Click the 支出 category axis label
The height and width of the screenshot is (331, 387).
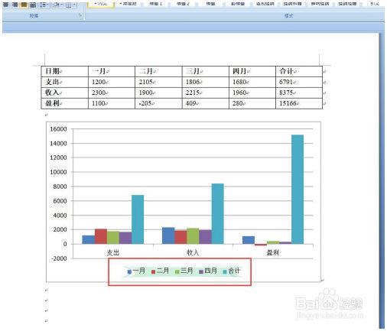pyautogui.click(x=113, y=253)
